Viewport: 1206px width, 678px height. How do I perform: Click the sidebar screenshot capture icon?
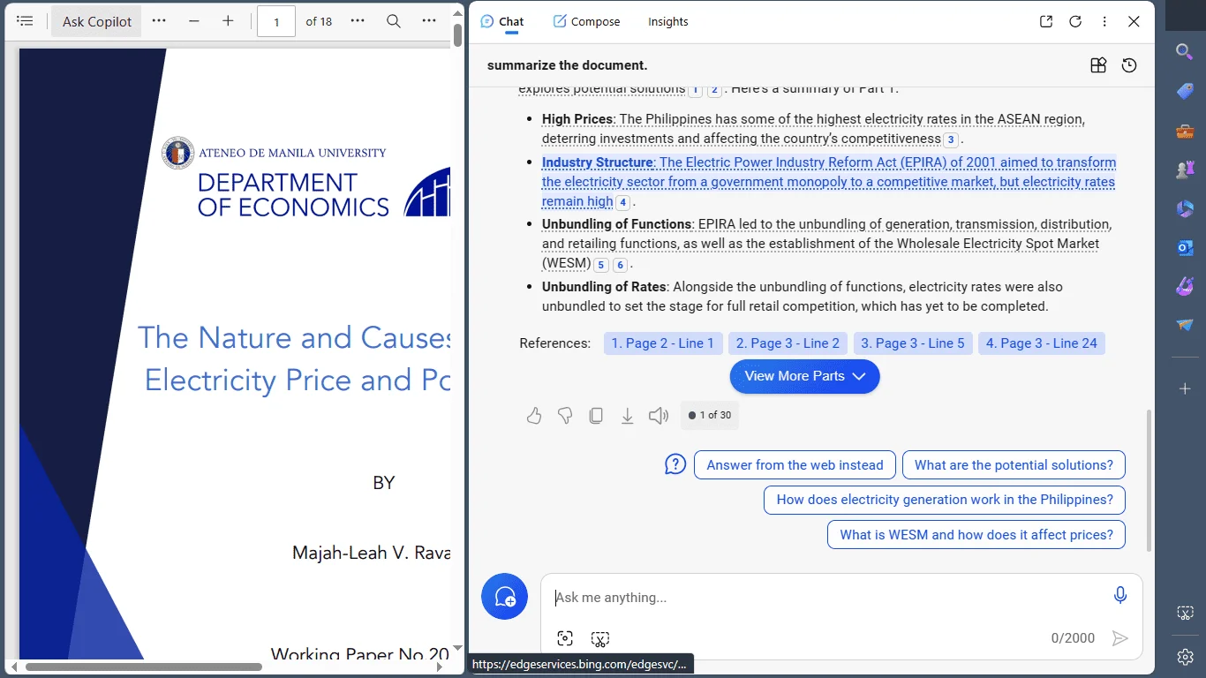pos(1185,614)
